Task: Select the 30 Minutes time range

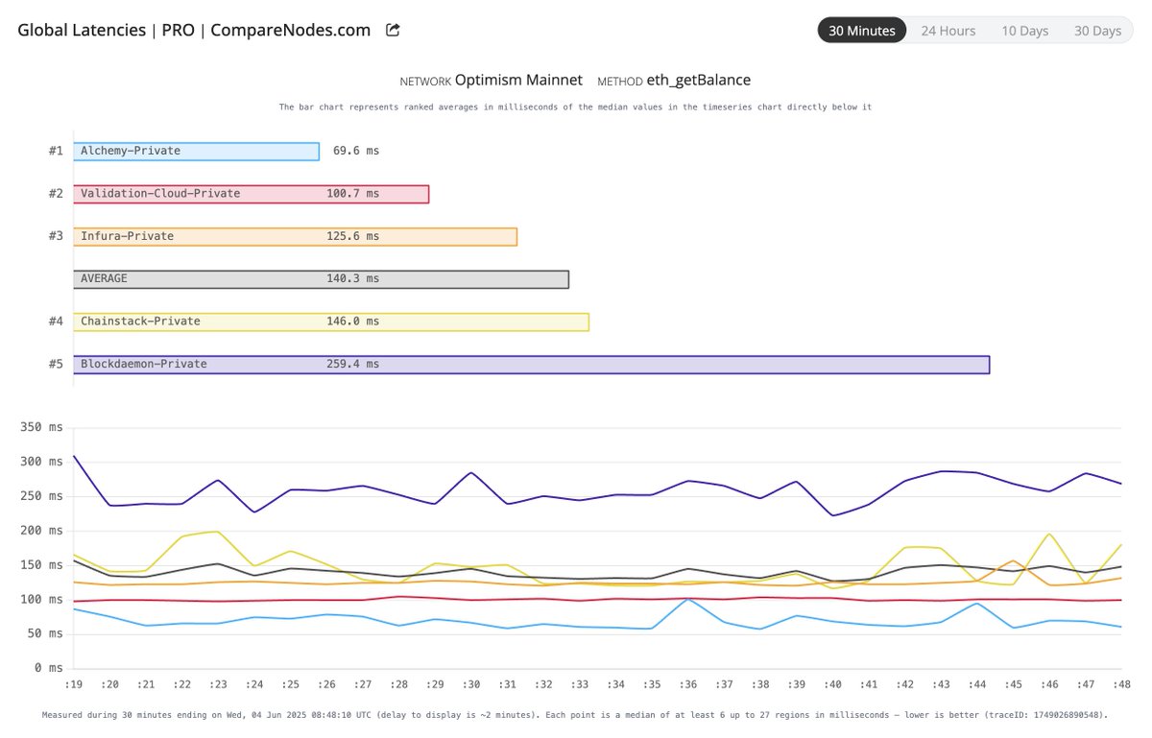Action: [x=862, y=31]
